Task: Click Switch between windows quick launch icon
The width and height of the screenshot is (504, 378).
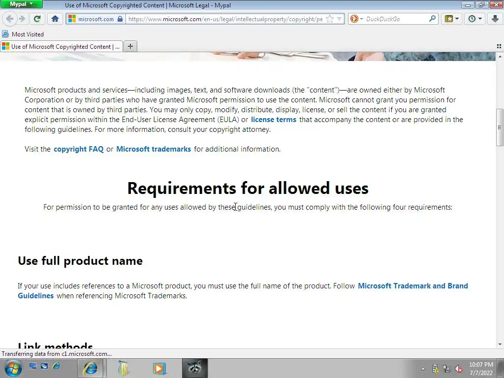Action: tap(44, 366)
